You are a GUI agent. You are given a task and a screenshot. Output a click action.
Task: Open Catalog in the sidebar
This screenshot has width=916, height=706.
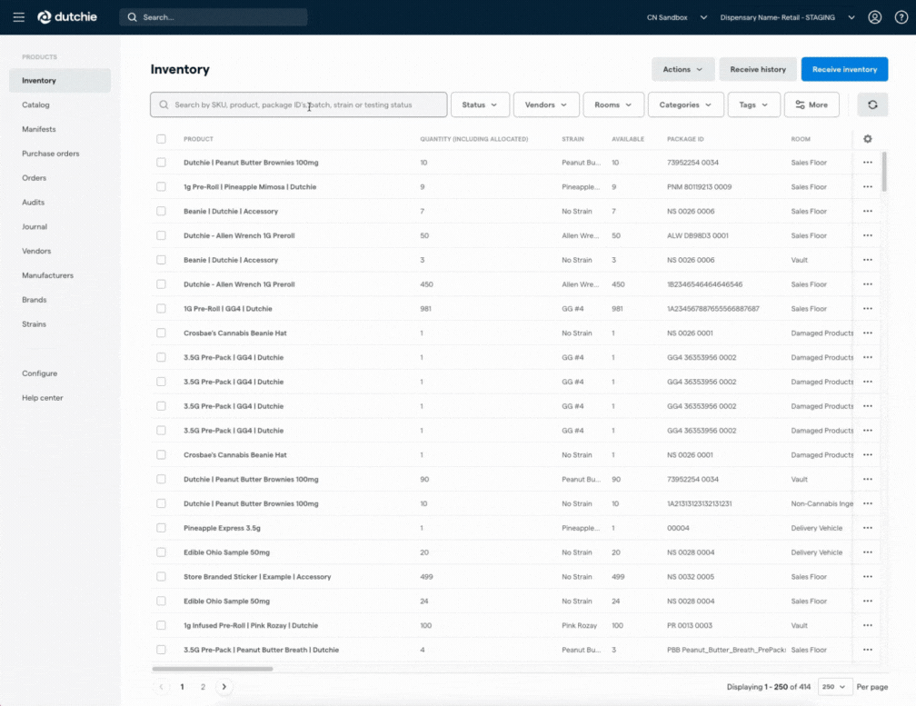point(35,105)
